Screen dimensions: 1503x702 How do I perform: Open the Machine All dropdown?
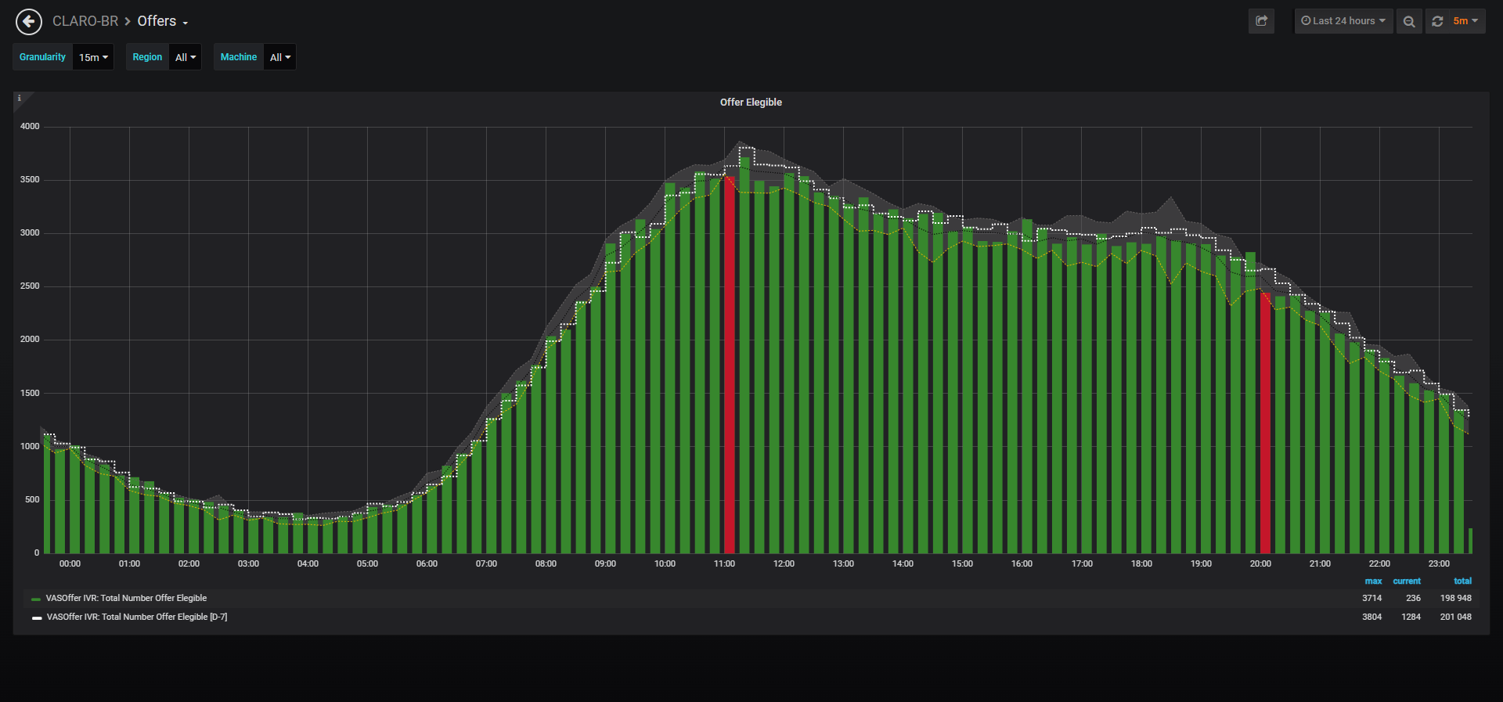point(280,57)
